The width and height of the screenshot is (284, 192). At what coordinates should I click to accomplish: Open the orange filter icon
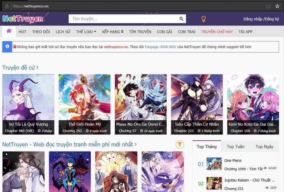click(x=180, y=144)
